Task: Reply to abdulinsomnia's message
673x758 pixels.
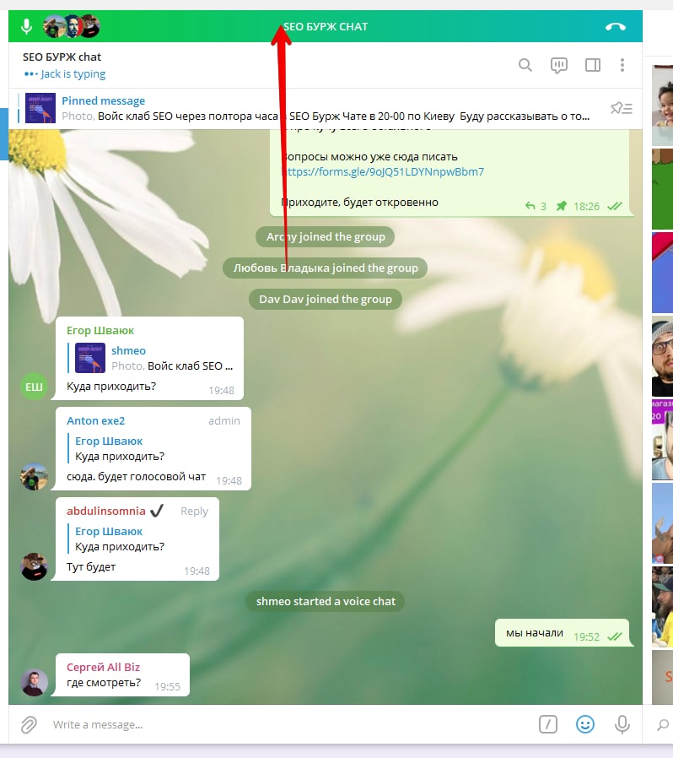Action: pos(194,512)
